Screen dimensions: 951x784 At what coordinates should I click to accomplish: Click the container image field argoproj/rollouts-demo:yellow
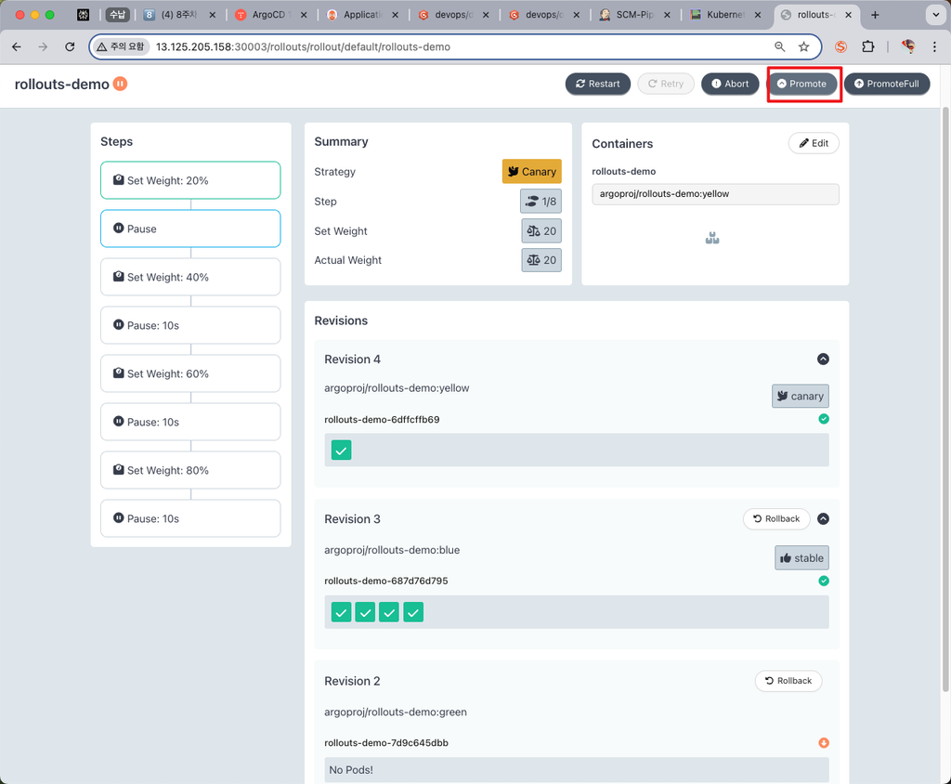pyautogui.click(x=715, y=194)
